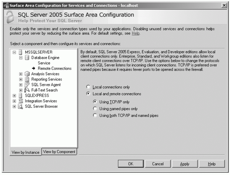Open the Help link for default settings
This screenshot has width=230, height=175.
click(x=136, y=33)
